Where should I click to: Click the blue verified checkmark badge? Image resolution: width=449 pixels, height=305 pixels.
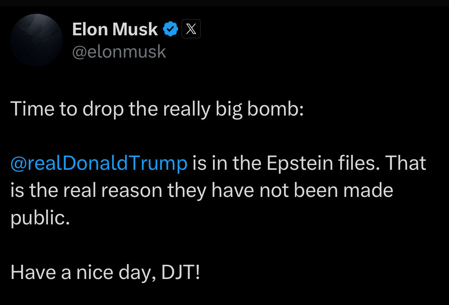[171, 29]
